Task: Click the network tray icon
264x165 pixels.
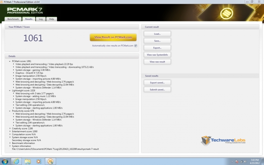Action: pyautogui.click(x=241, y=162)
